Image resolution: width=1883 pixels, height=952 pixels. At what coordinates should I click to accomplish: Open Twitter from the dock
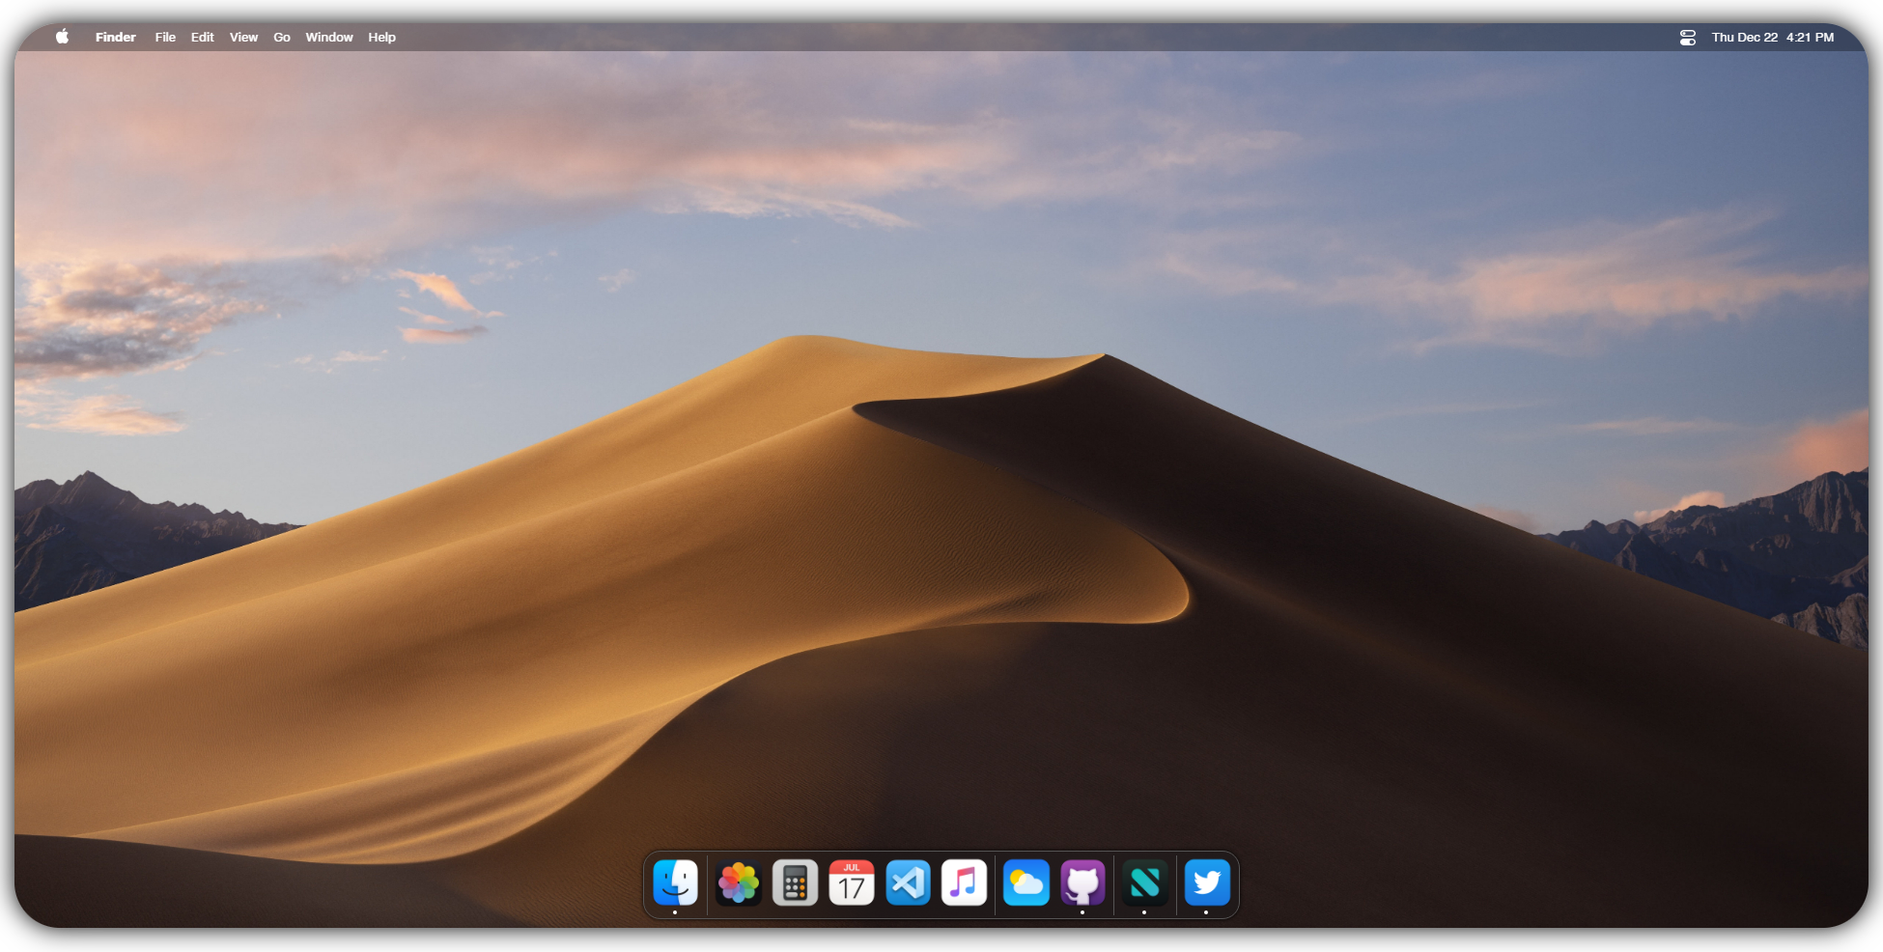pos(1207,882)
